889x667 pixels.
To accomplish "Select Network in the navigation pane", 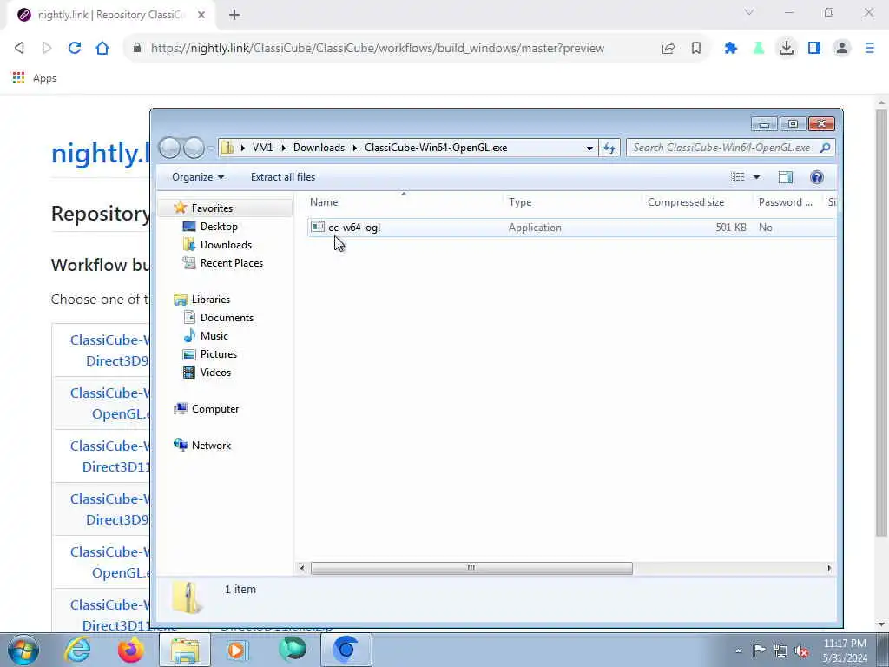I will (211, 446).
